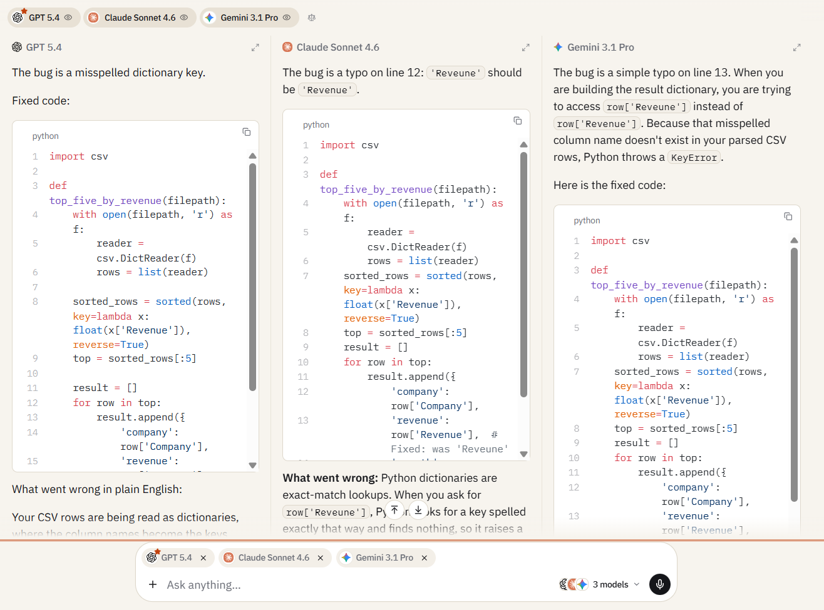The width and height of the screenshot is (824, 610).
Task: Remove Claude Sonnet 4.6 chip from prompt box
Action: point(321,558)
